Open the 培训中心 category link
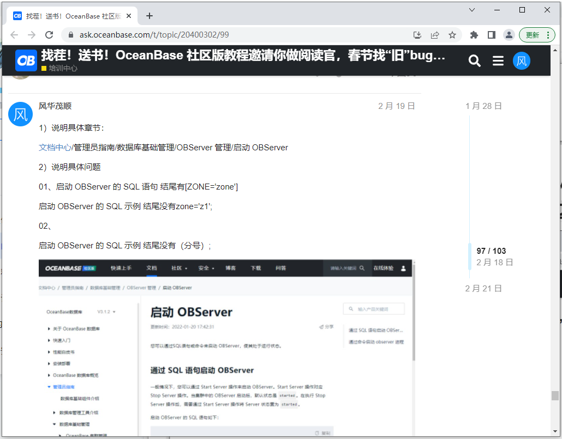This screenshot has height=439, width=562. [59, 68]
